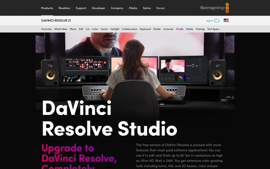Open the Products menu
Viewport: 270px width, 169px height.
47,8
